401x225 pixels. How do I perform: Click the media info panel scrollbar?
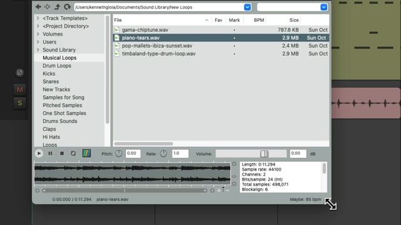[x=325, y=169]
